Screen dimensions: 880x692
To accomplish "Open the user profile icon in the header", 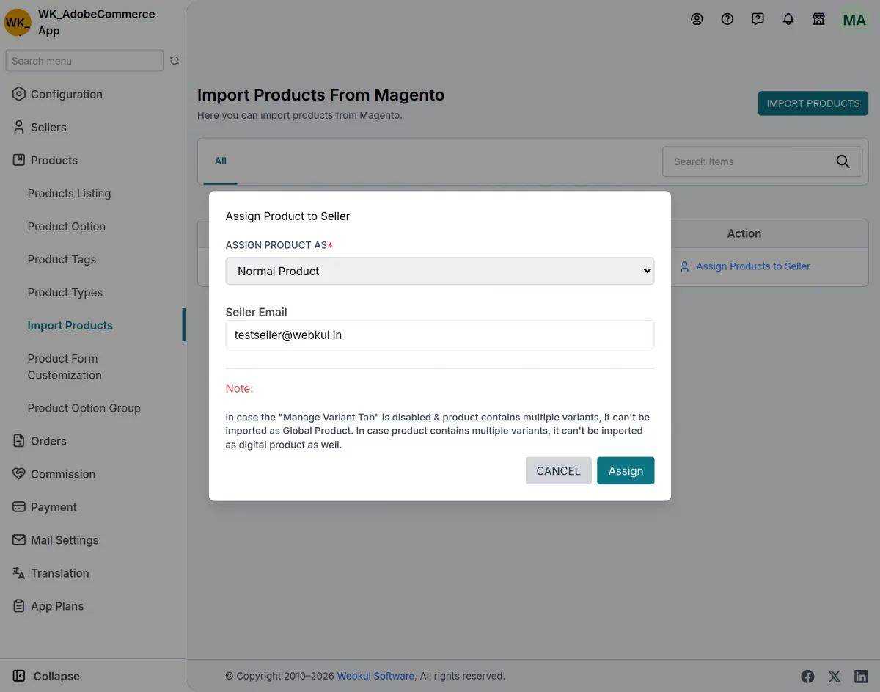I will 697,19.
